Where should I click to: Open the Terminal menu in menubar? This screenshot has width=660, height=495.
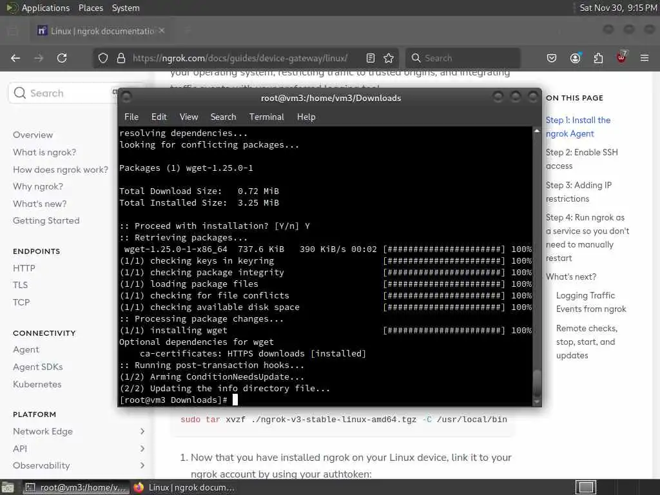266,117
